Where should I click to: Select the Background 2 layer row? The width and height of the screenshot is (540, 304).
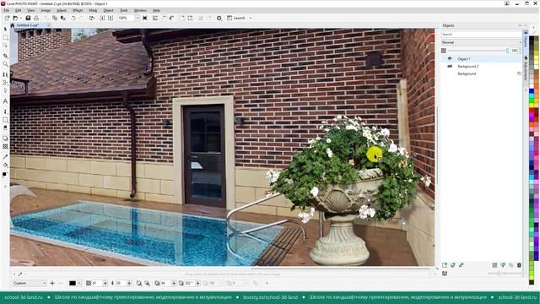pos(482,66)
